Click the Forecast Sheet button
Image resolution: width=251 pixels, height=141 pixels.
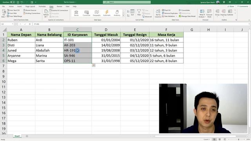(x=209, y=14)
